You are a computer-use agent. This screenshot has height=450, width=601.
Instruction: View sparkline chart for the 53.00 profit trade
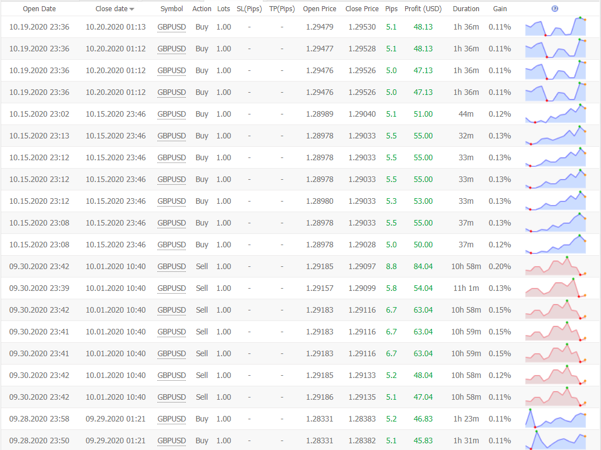555,200
